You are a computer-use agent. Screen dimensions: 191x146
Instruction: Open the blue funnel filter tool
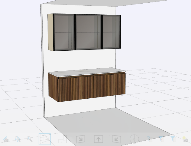click(x=173, y=139)
